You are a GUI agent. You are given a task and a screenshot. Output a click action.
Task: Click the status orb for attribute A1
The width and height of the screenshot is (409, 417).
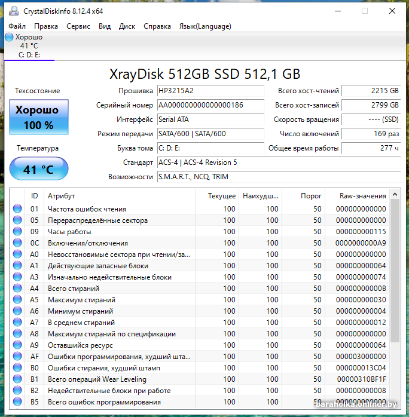[17, 266]
